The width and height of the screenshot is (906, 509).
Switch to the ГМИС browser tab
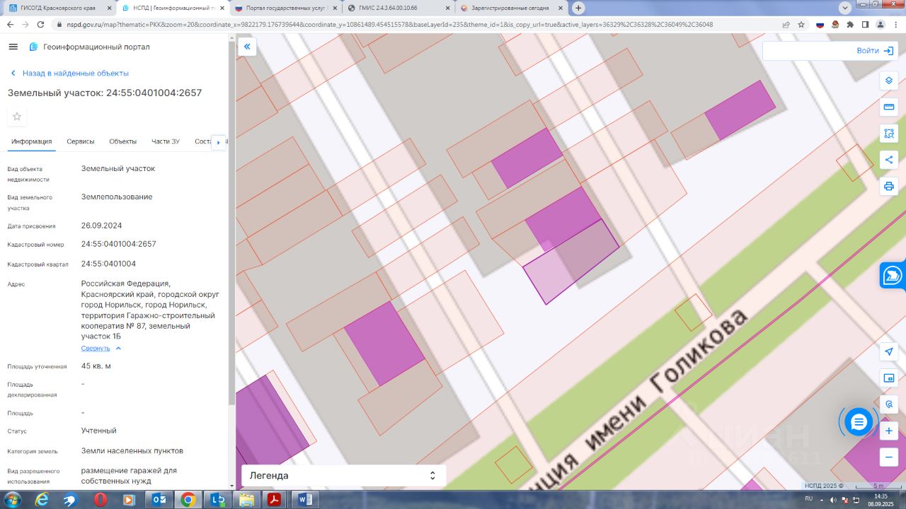[x=398, y=8]
